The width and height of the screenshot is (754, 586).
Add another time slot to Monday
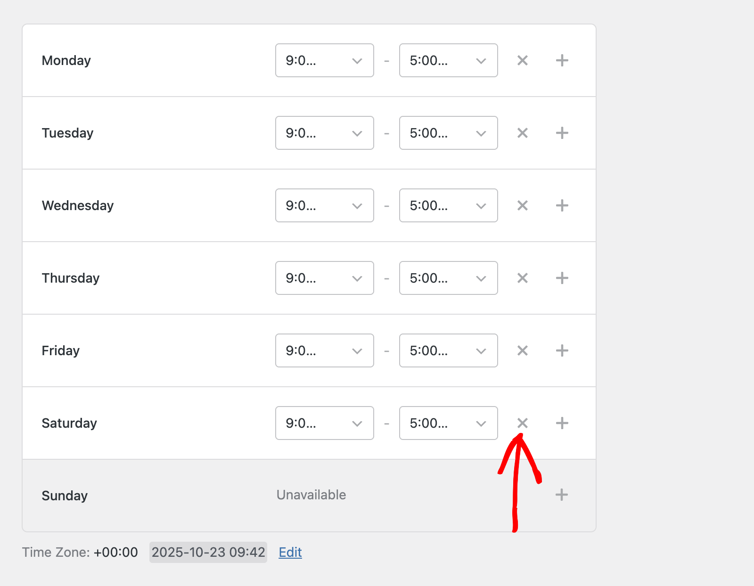[x=561, y=60]
